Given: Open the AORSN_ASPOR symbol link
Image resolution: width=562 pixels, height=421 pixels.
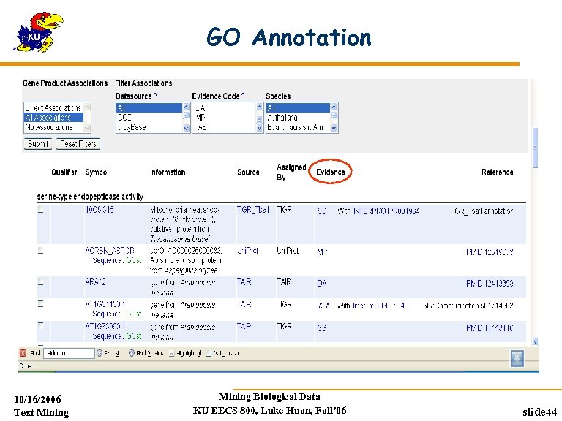Looking at the screenshot, I should click(110, 251).
